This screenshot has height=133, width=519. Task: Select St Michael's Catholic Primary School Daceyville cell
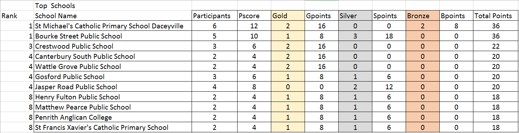(x=113, y=26)
